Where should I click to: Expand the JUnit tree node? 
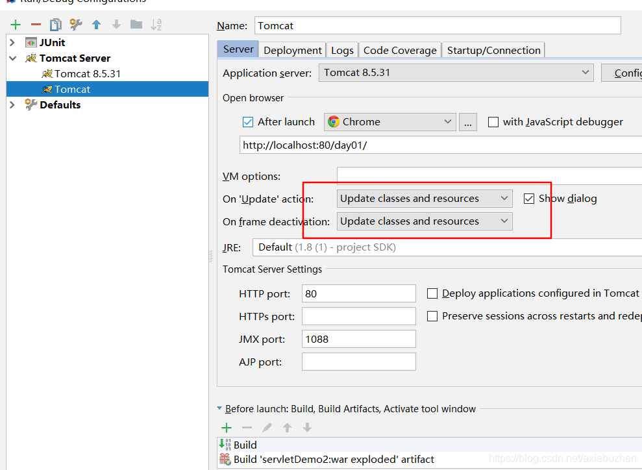[x=12, y=43]
